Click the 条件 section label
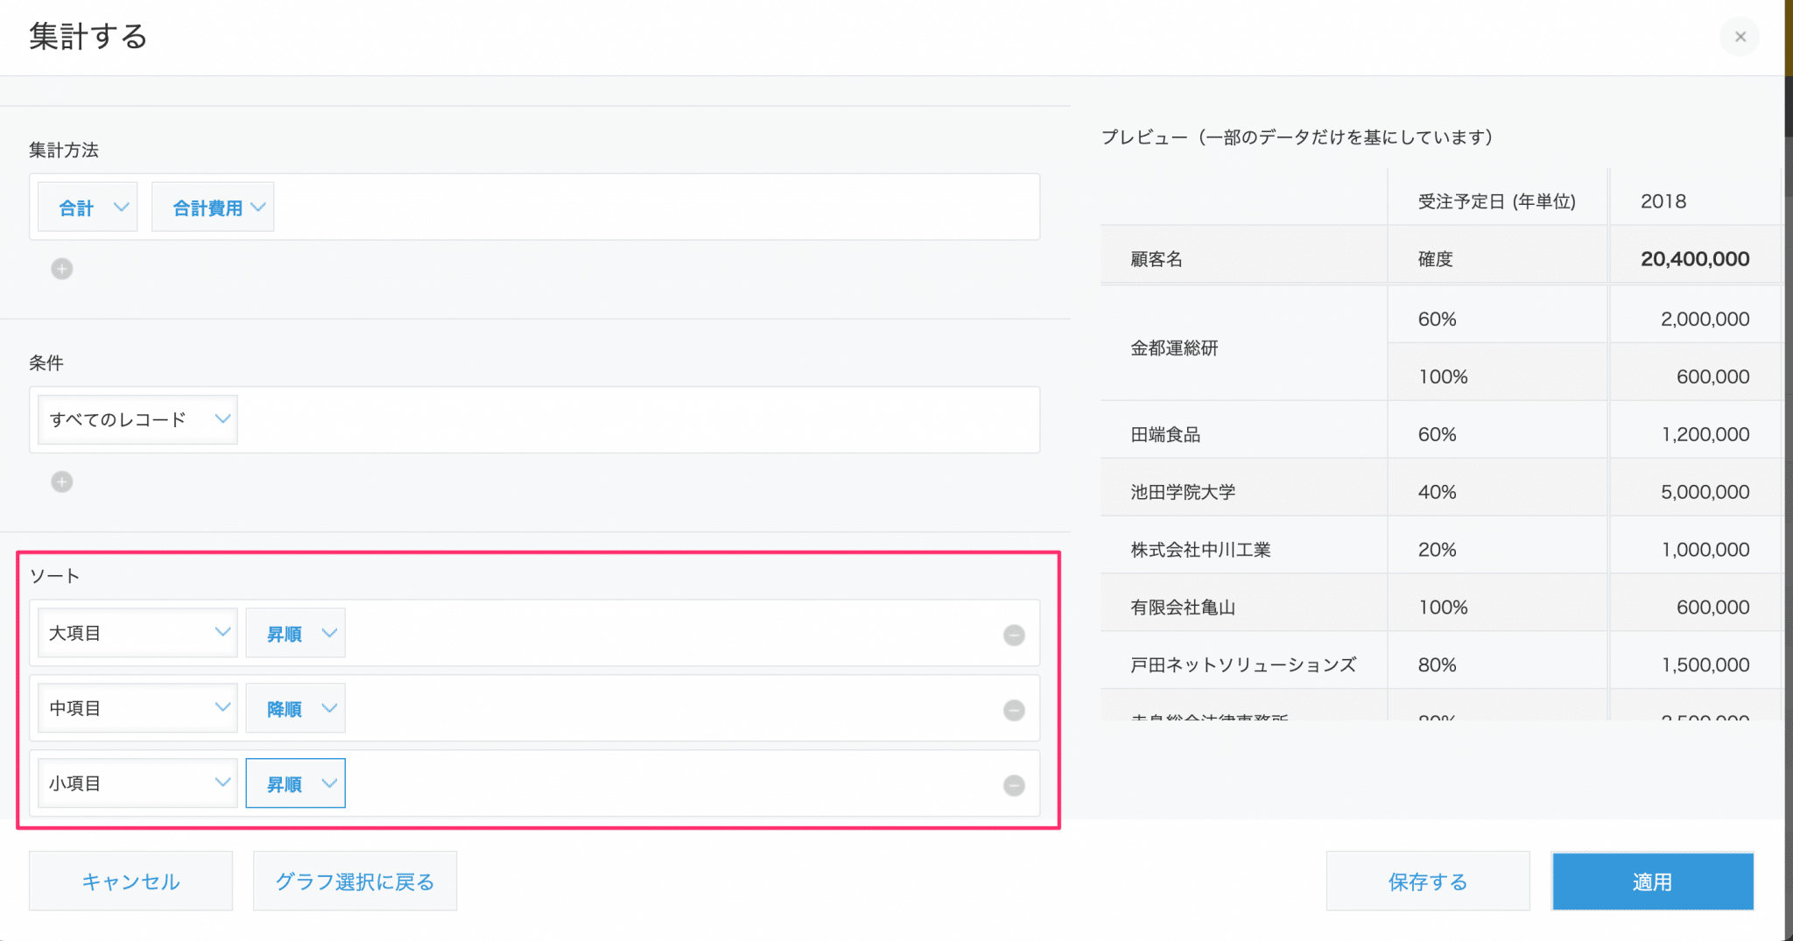The image size is (1793, 941). tap(46, 363)
